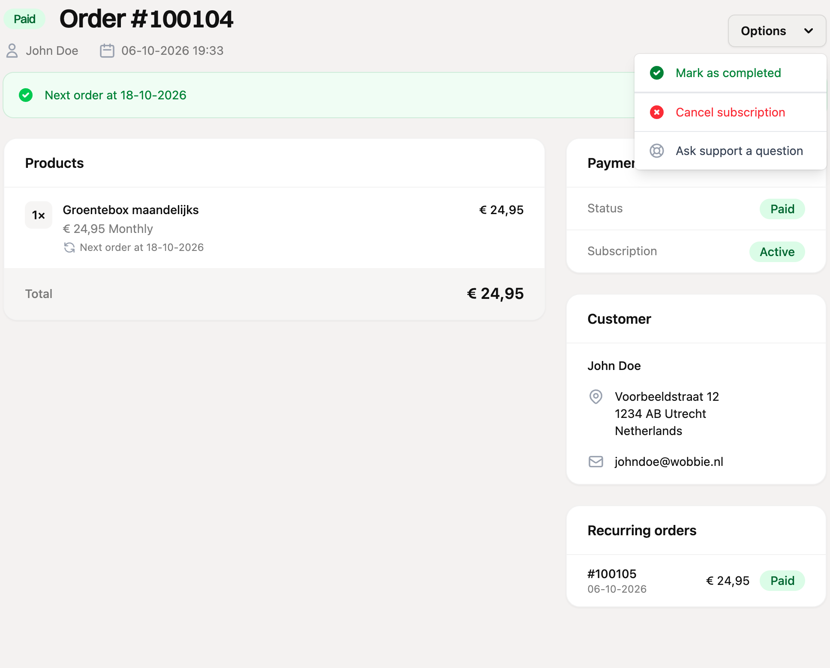Click the johndoe@wobbie.nl email address
Viewport: 830px width, 668px height.
[669, 462]
